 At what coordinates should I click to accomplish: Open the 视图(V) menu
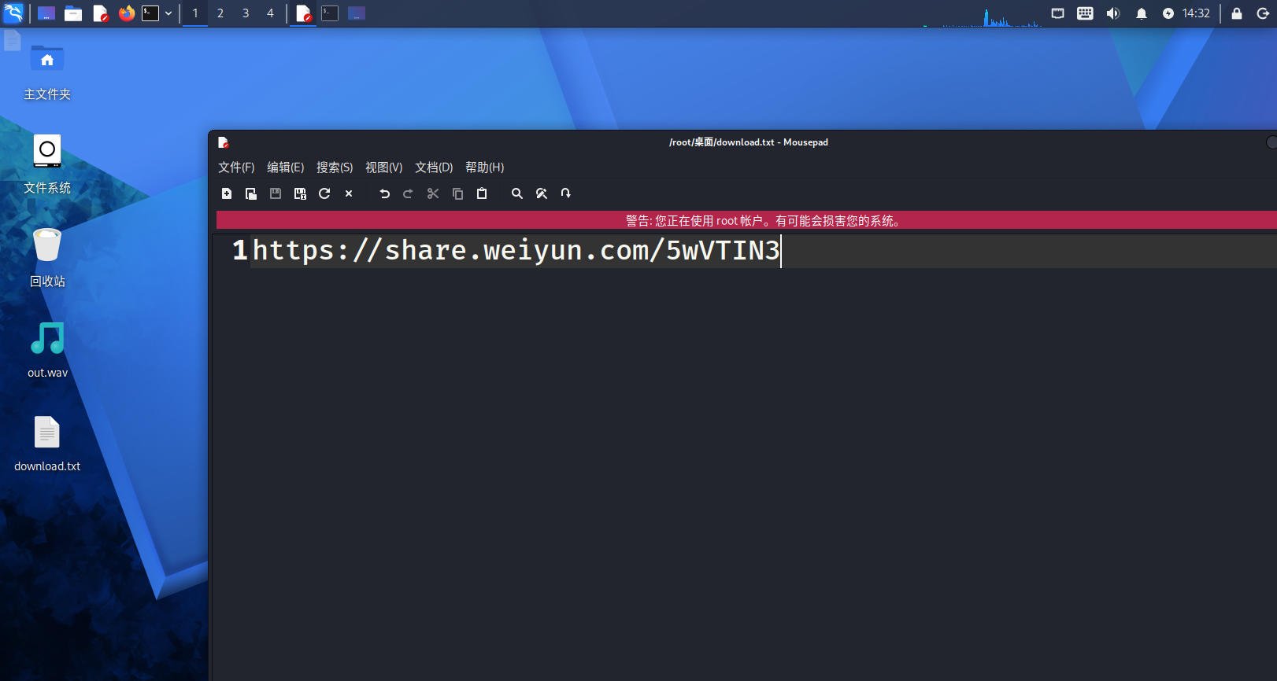(383, 167)
